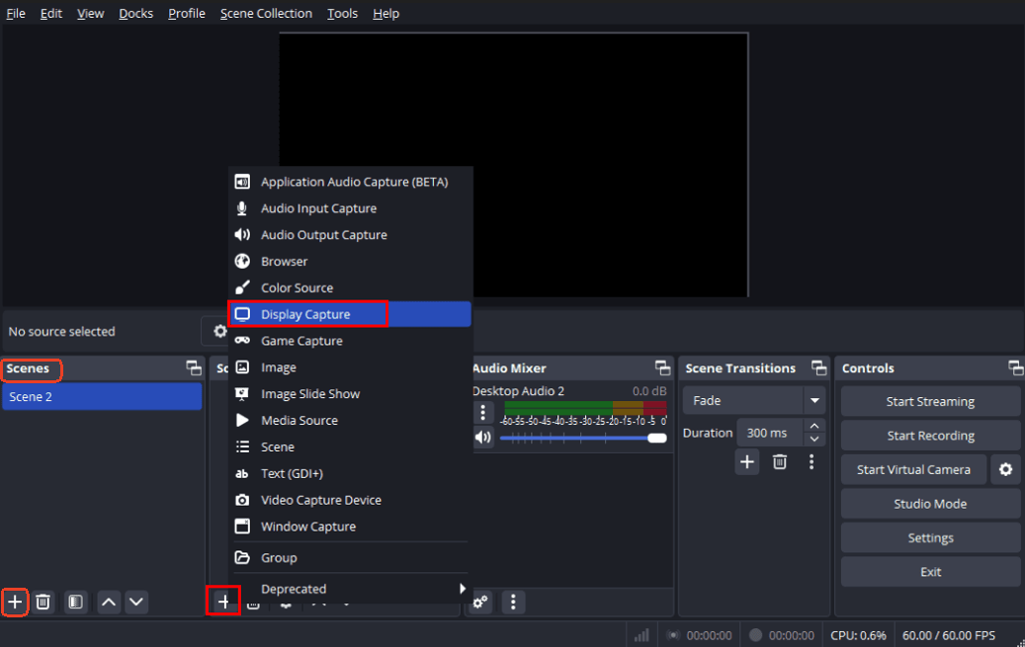Click Start Streaming button
The width and height of the screenshot is (1025, 647).
click(x=930, y=402)
